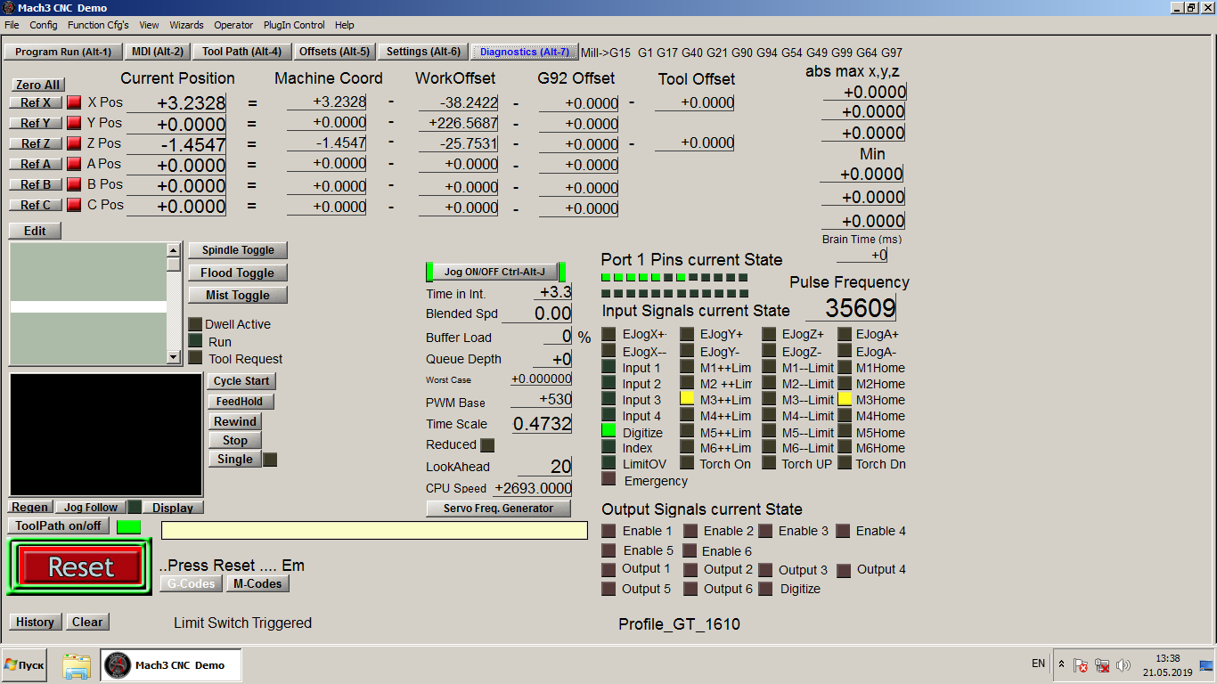This screenshot has width=1217, height=684.
Task: Click the red LED beside Ref B
Action: click(x=74, y=184)
